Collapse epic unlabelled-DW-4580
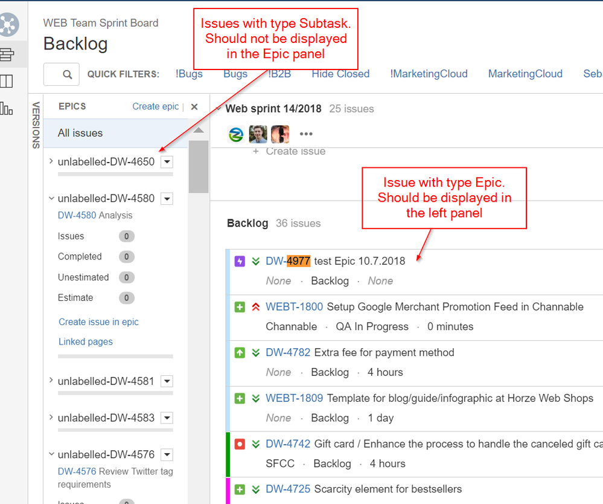The width and height of the screenshot is (603, 504). [x=51, y=198]
